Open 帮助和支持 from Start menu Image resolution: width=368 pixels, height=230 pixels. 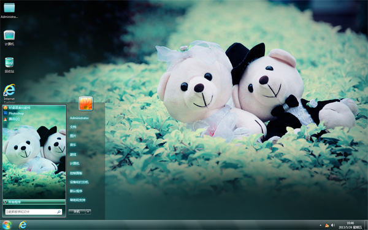(77, 200)
